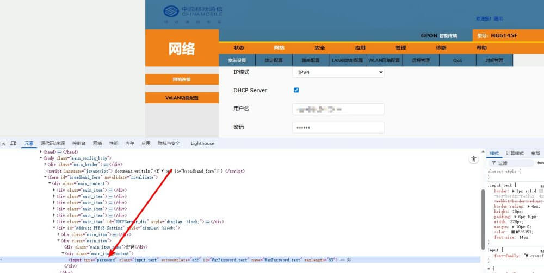Open the router 帮助 menu
544x273 pixels.
pos(481,48)
